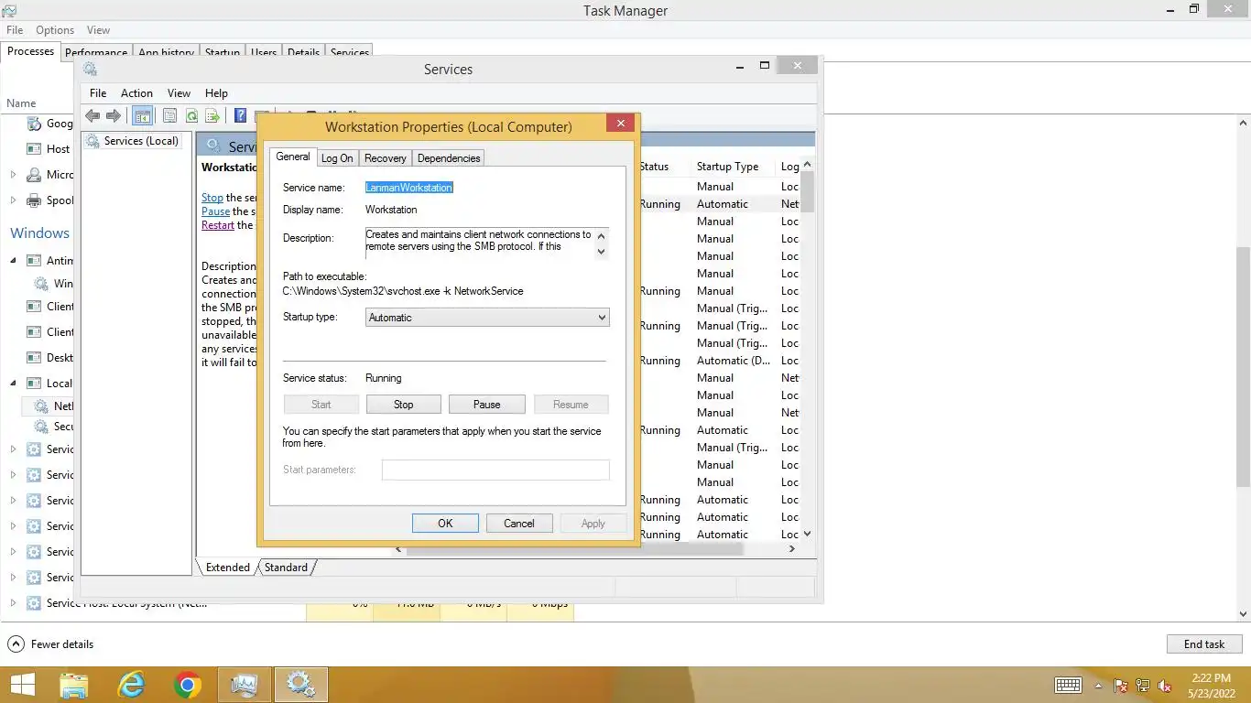Expand the Micro process group

click(x=13, y=175)
